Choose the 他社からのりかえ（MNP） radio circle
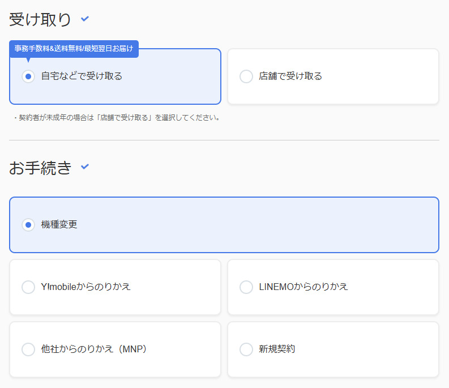The image size is (449, 388). click(x=28, y=349)
